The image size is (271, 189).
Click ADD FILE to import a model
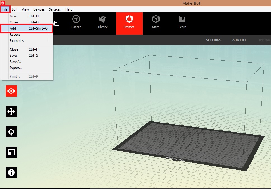pos(239,40)
